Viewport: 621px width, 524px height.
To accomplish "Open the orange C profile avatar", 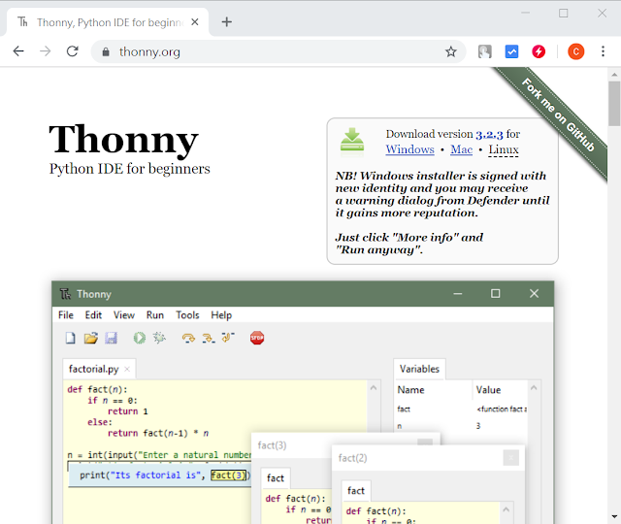I will 575,51.
